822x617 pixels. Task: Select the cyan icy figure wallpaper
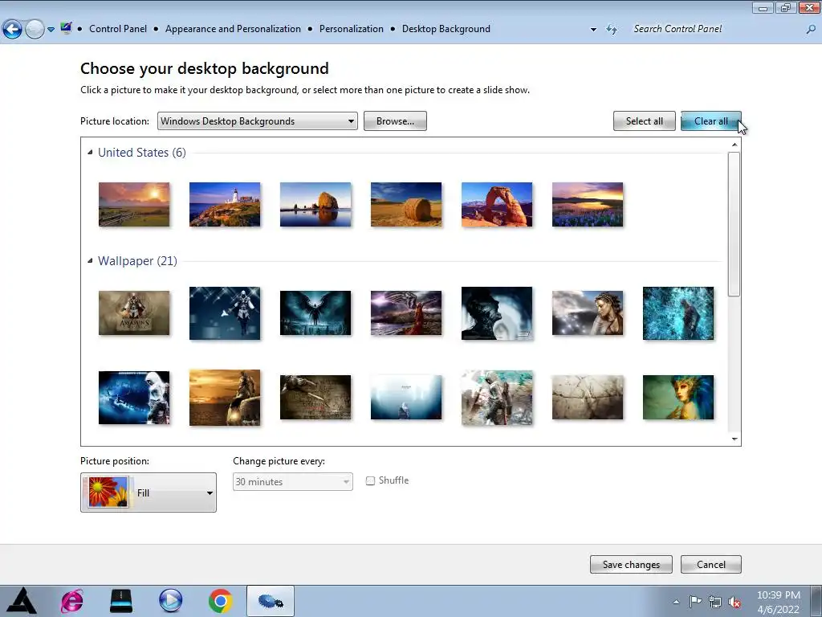click(x=678, y=313)
